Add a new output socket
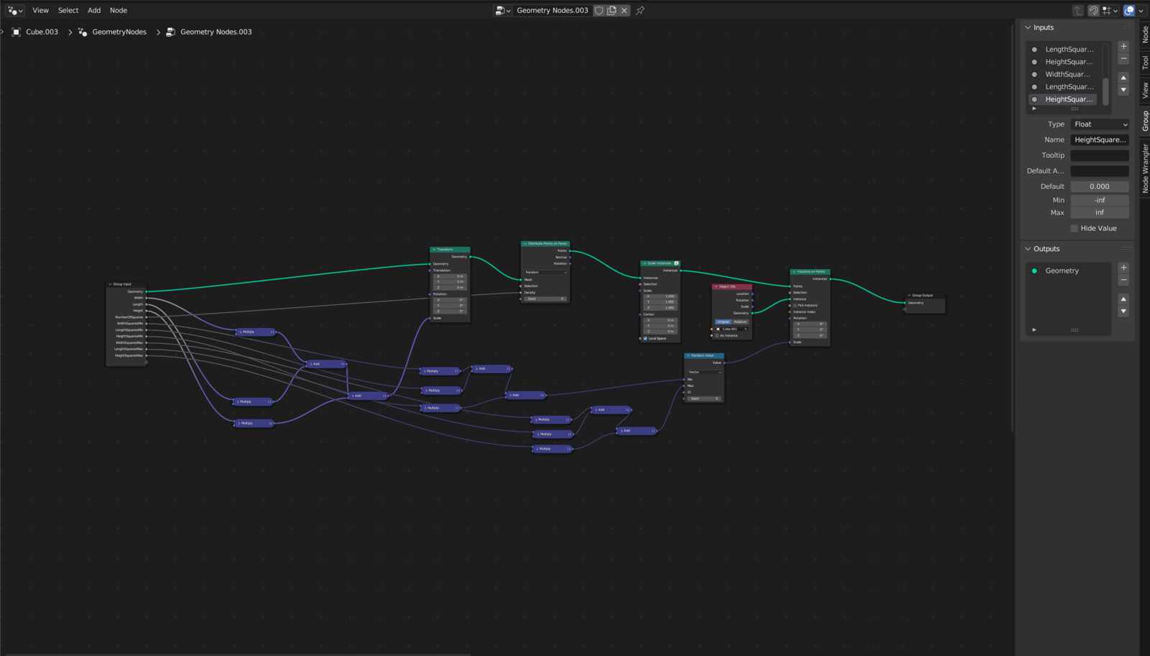 click(1123, 268)
